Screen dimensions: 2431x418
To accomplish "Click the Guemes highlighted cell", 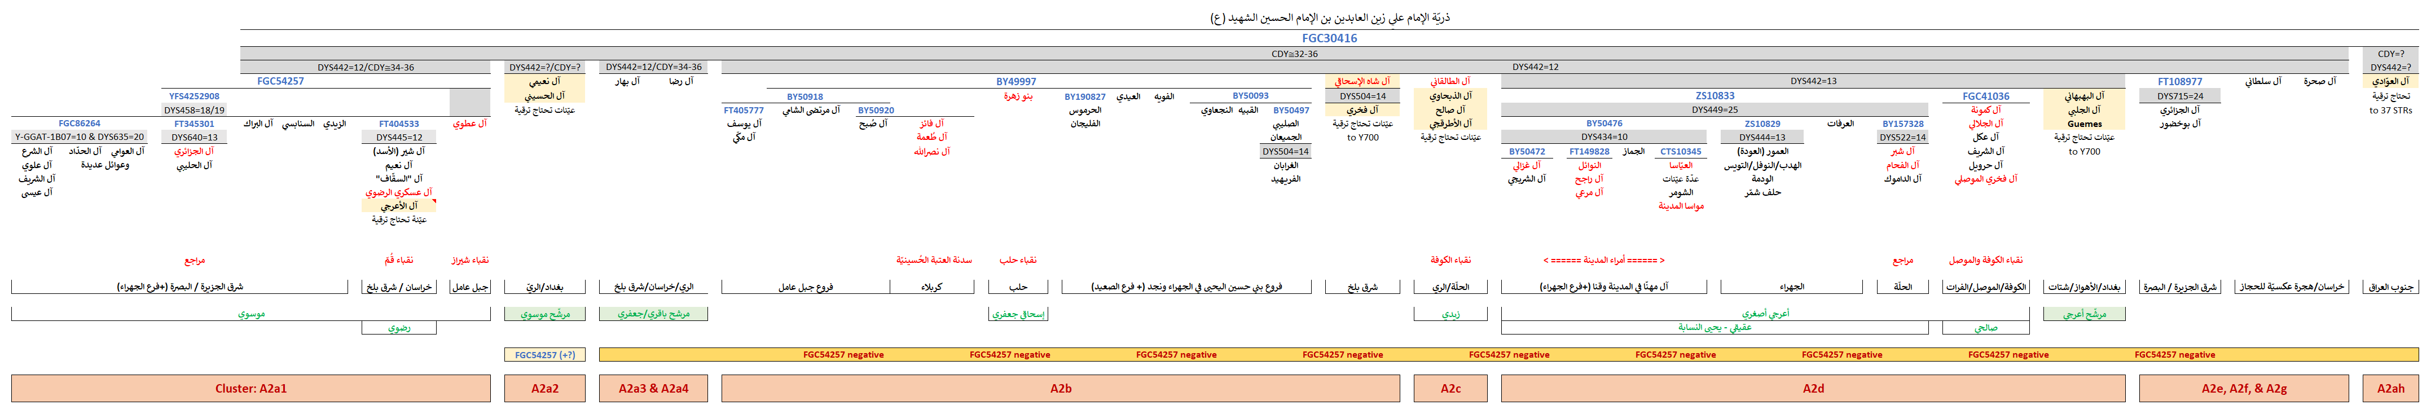I will pos(2083,124).
